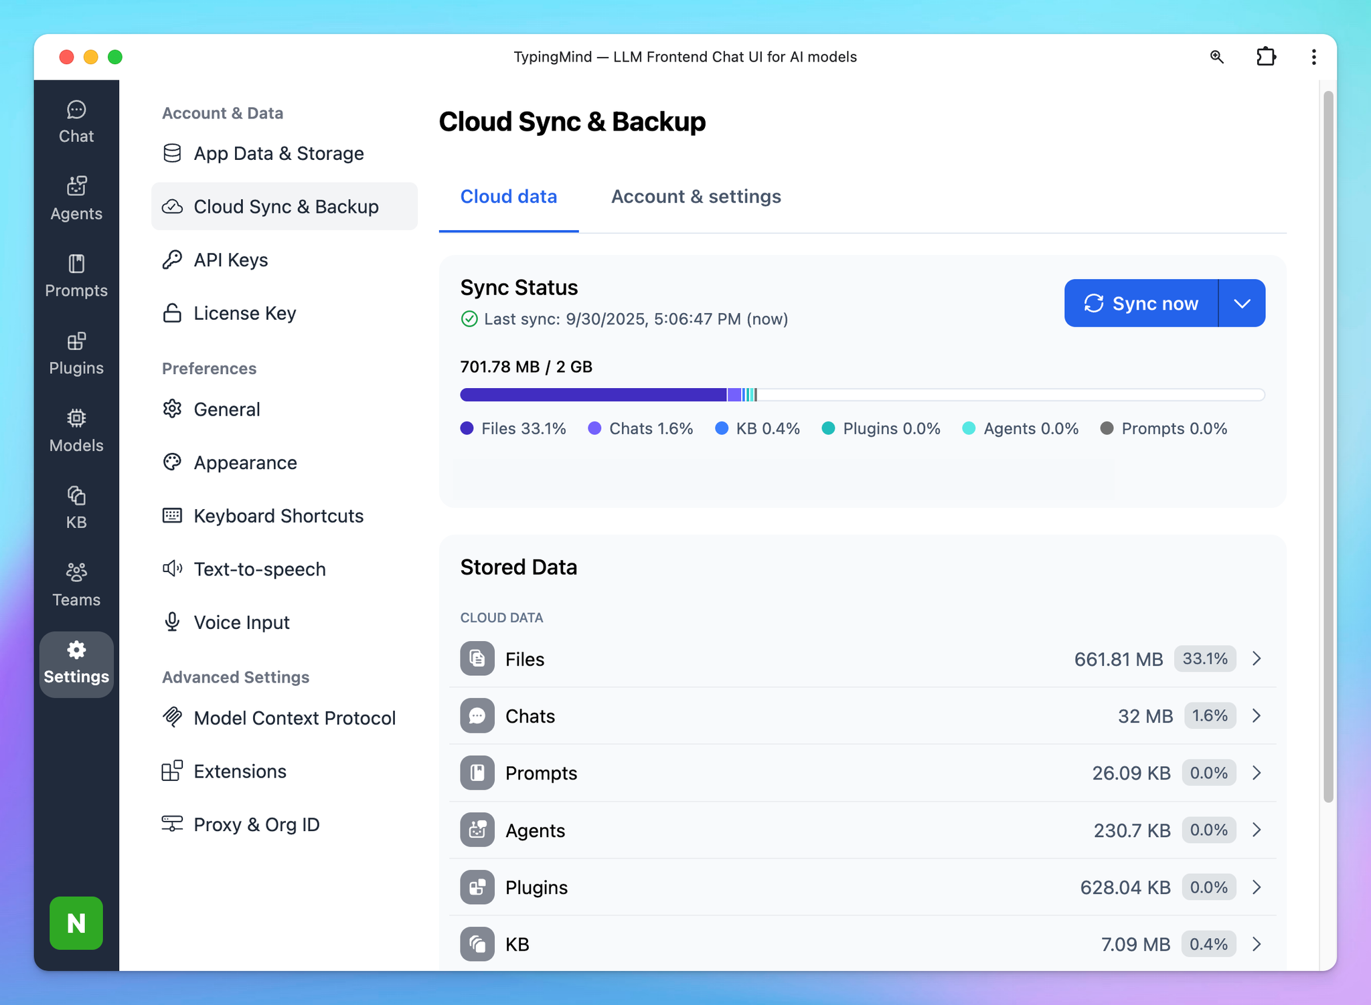Open API Keys settings menu item
Image resolution: width=1371 pixels, height=1005 pixels.
(230, 260)
